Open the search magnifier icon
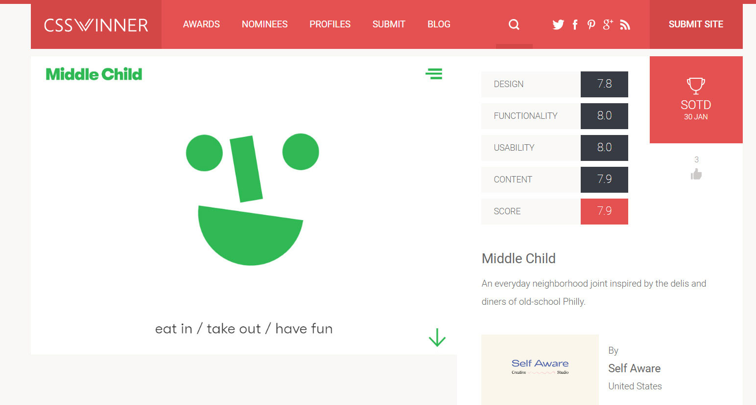Viewport: 756px width, 405px height. [514, 24]
